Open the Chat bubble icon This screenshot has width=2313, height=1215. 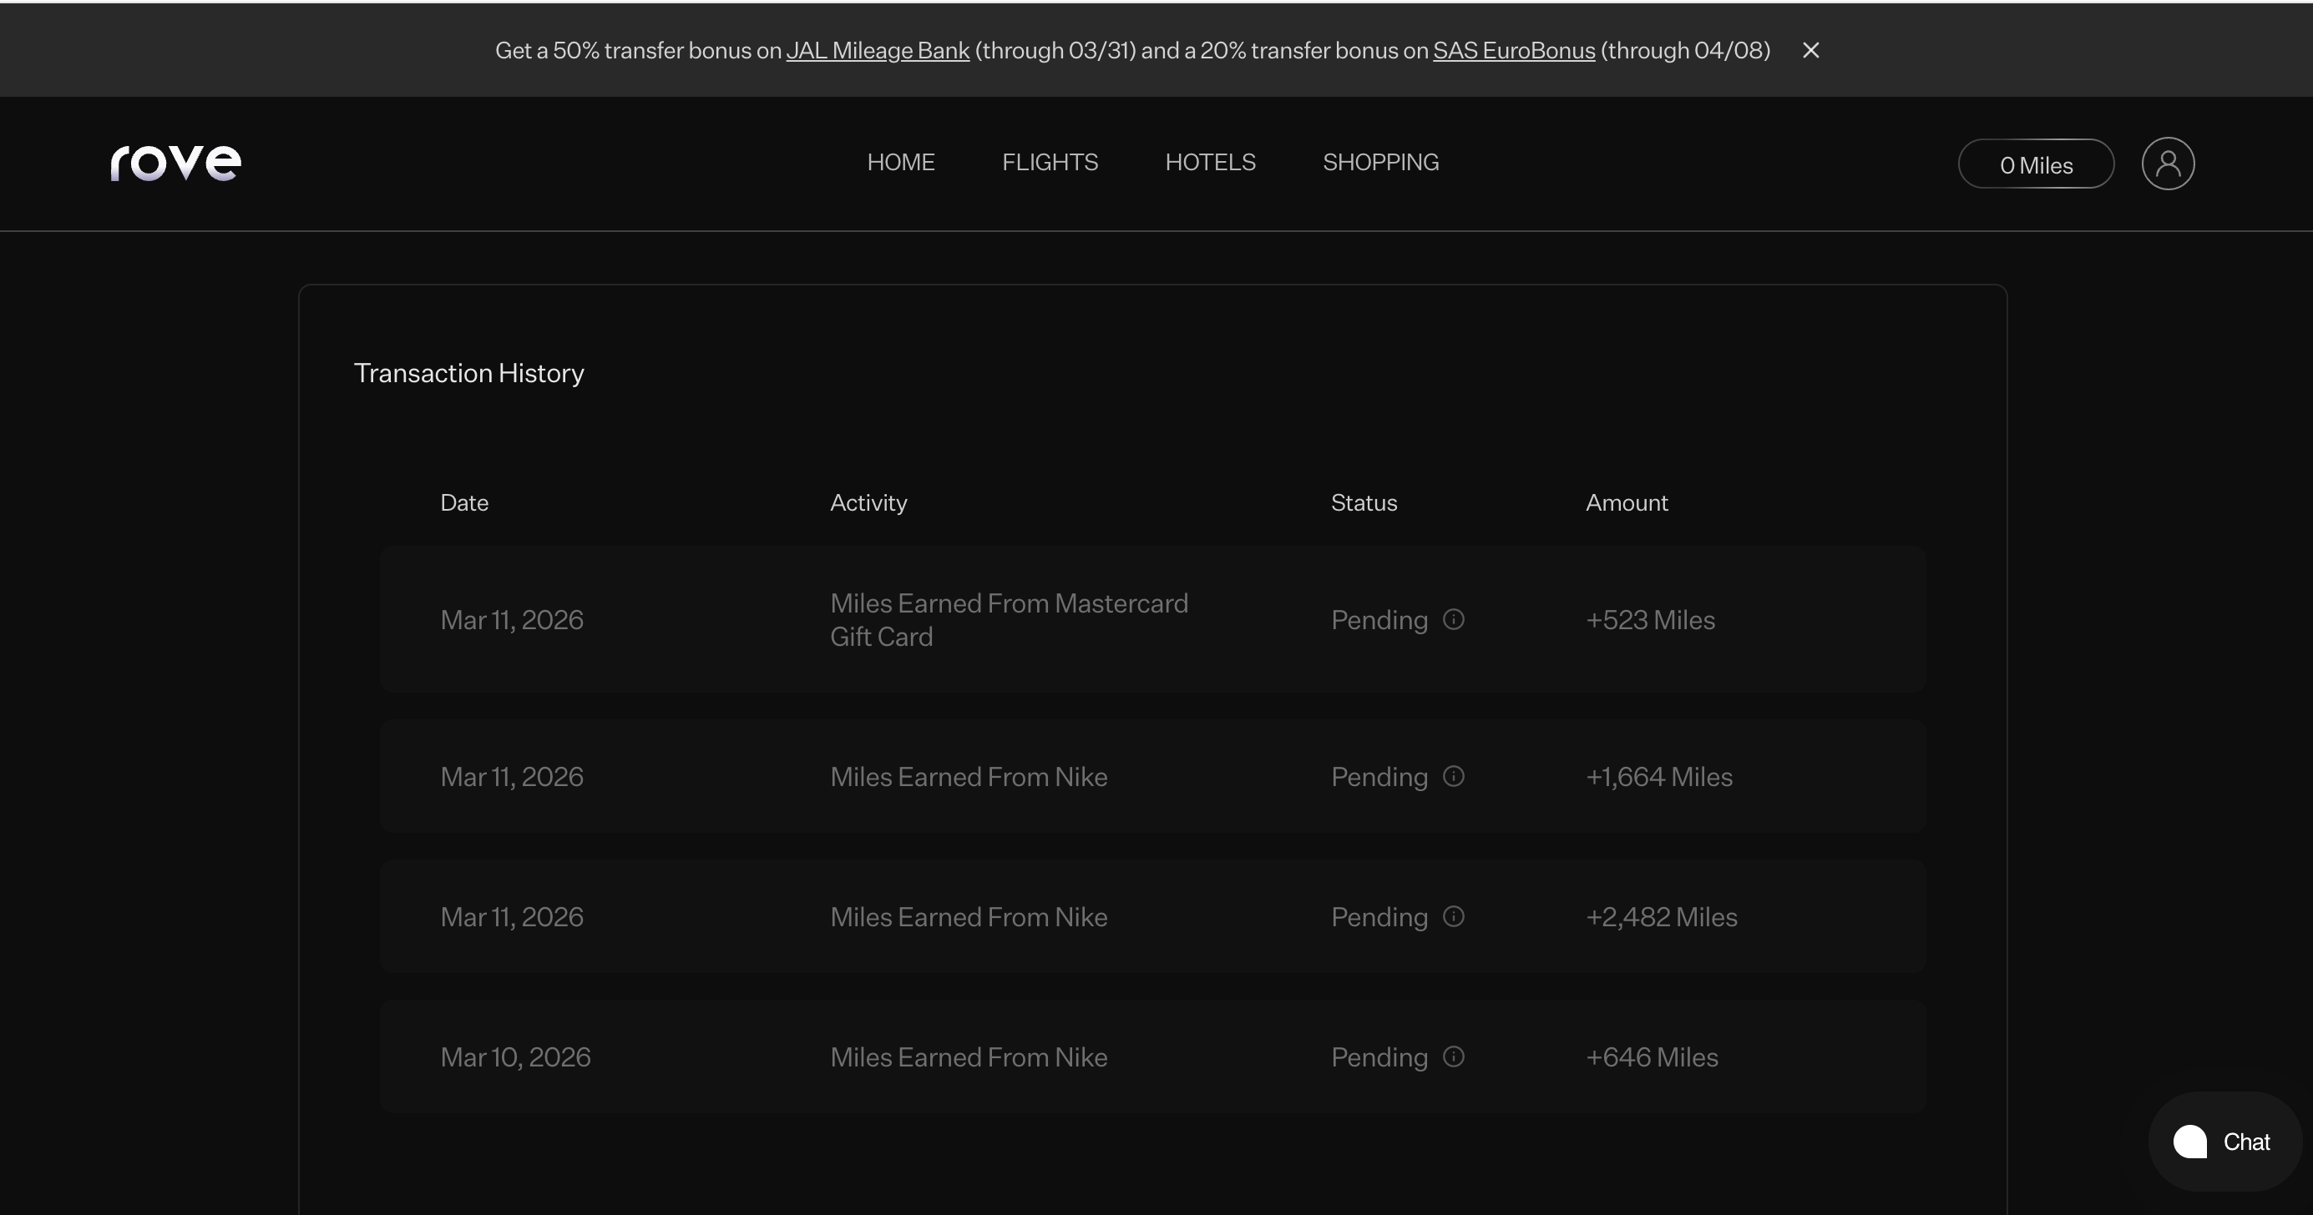pos(2190,1142)
